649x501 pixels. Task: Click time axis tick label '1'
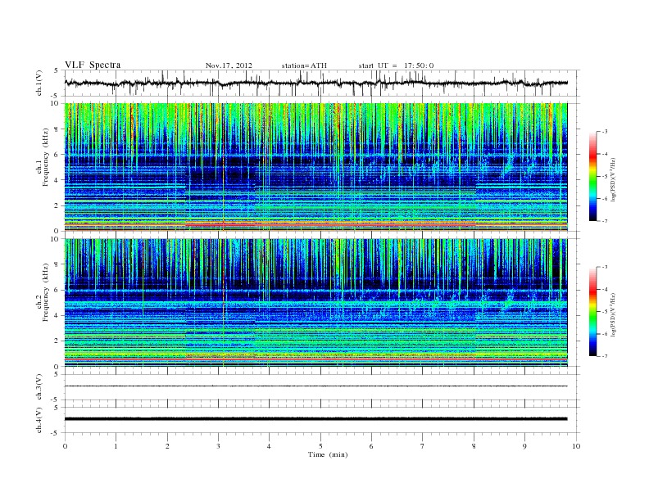[x=116, y=446]
